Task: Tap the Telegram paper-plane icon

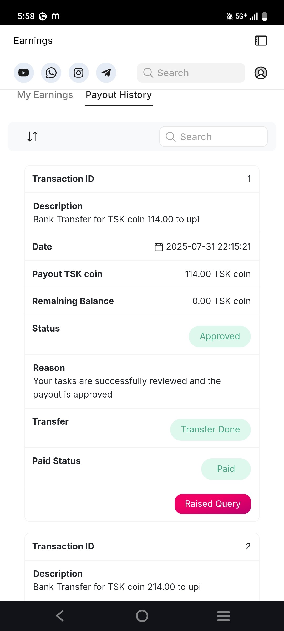Action: tap(106, 73)
